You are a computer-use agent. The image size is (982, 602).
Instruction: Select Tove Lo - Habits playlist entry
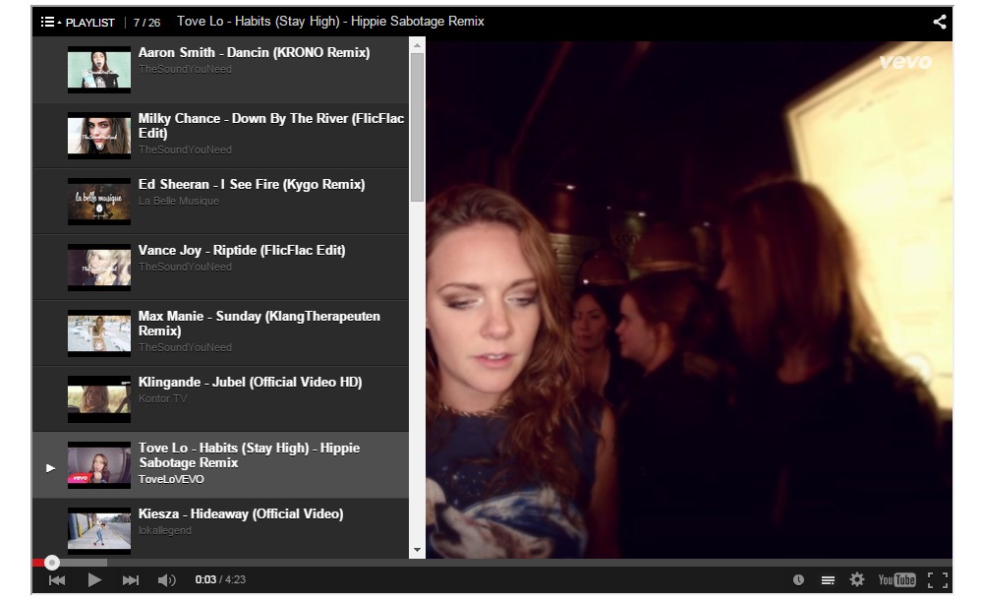click(x=220, y=465)
